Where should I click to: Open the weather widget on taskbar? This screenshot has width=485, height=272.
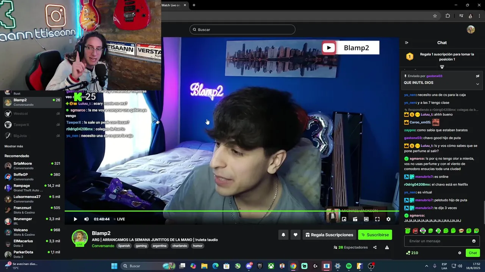click(21, 266)
